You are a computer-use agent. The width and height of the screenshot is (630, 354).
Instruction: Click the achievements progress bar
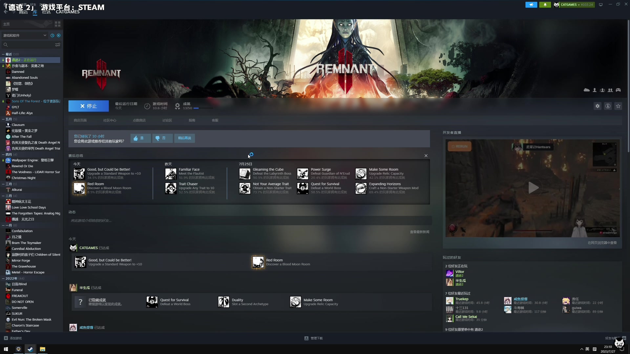coord(203,108)
